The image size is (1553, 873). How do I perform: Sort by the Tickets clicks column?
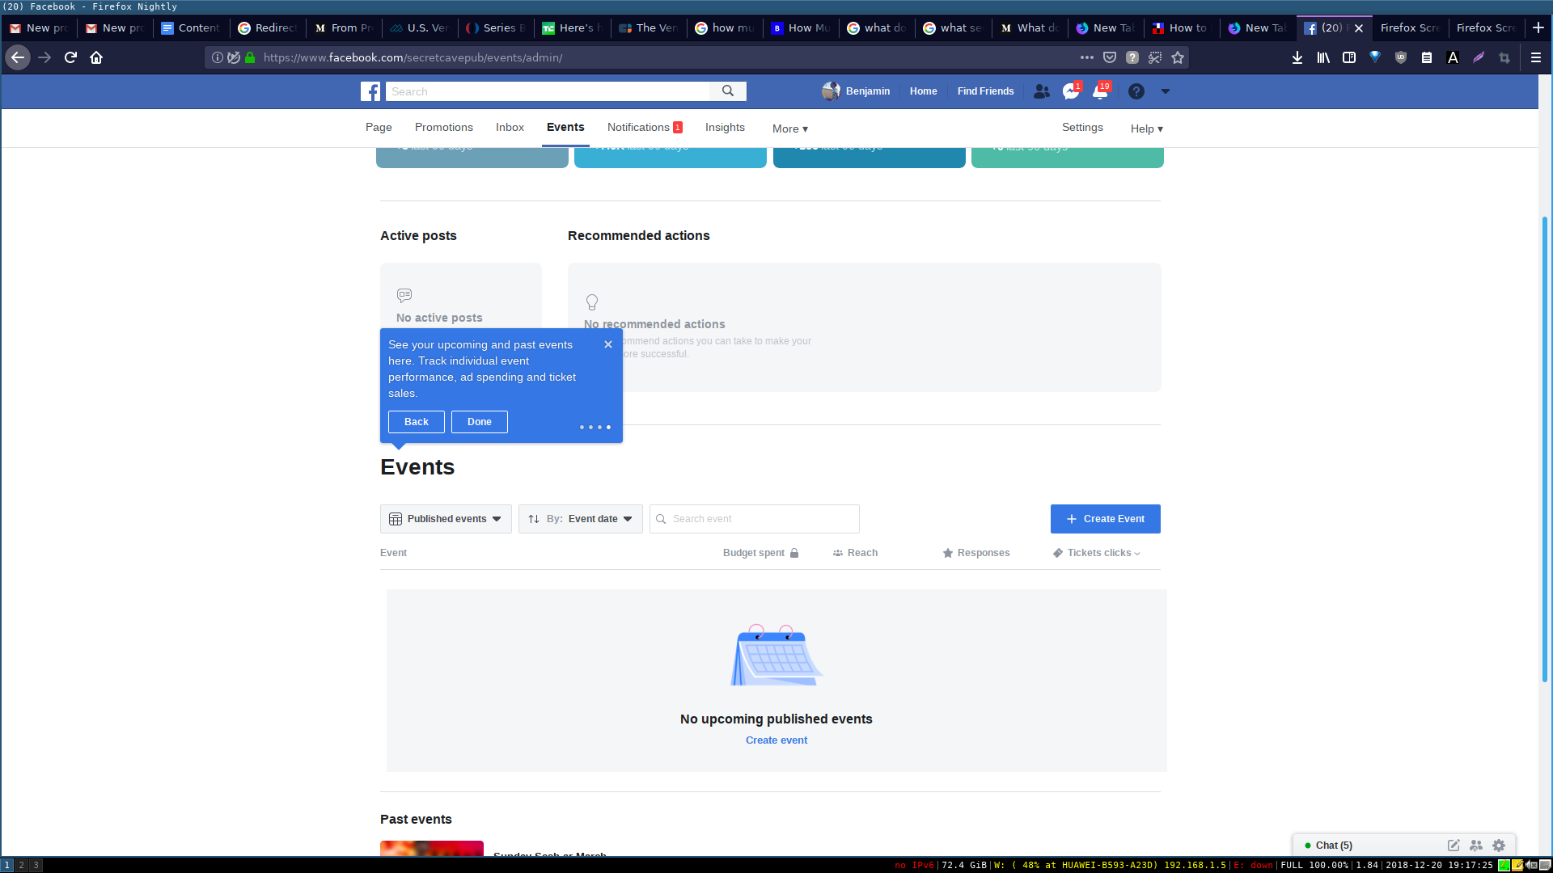pos(1097,553)
